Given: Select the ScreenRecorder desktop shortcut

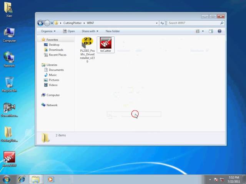Looking at the screenshot, I should click(x=9, y=110).
